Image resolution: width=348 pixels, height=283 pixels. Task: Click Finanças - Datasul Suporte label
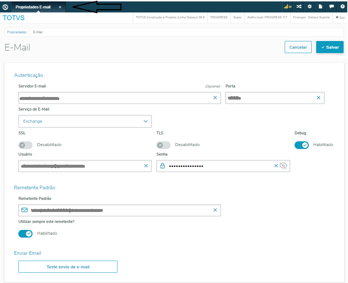[311, 17]
